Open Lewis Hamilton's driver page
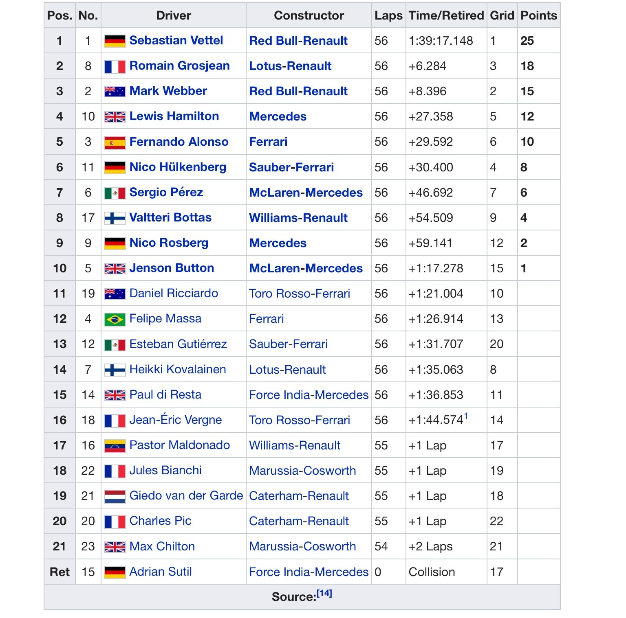626x618 pixels. [174, 116]
